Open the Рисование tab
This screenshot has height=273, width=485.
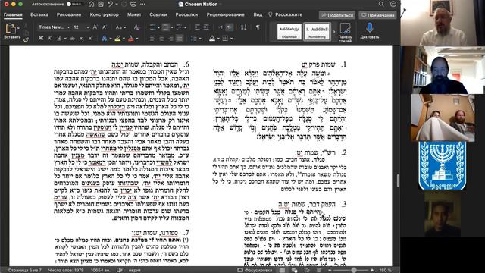pos(69,14)
